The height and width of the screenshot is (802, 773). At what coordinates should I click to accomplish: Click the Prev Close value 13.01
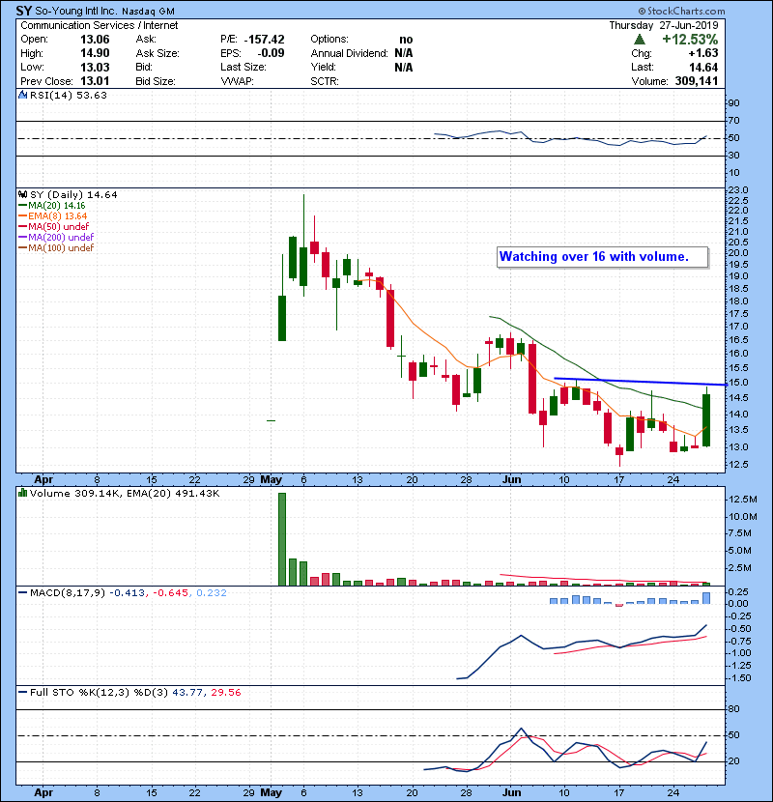click(x=95, y=81)
